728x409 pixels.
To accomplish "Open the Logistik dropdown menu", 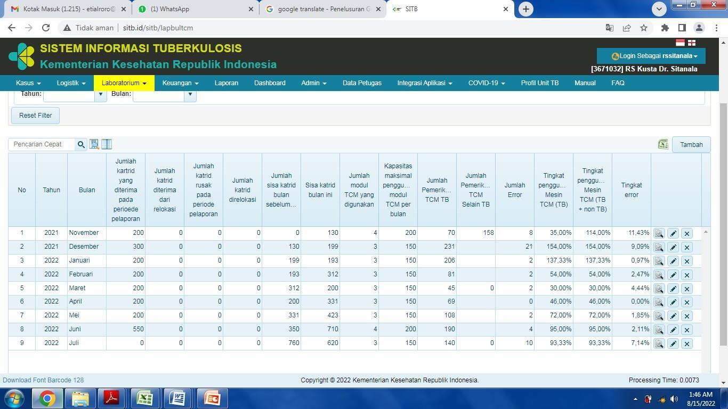I will 71,83.
